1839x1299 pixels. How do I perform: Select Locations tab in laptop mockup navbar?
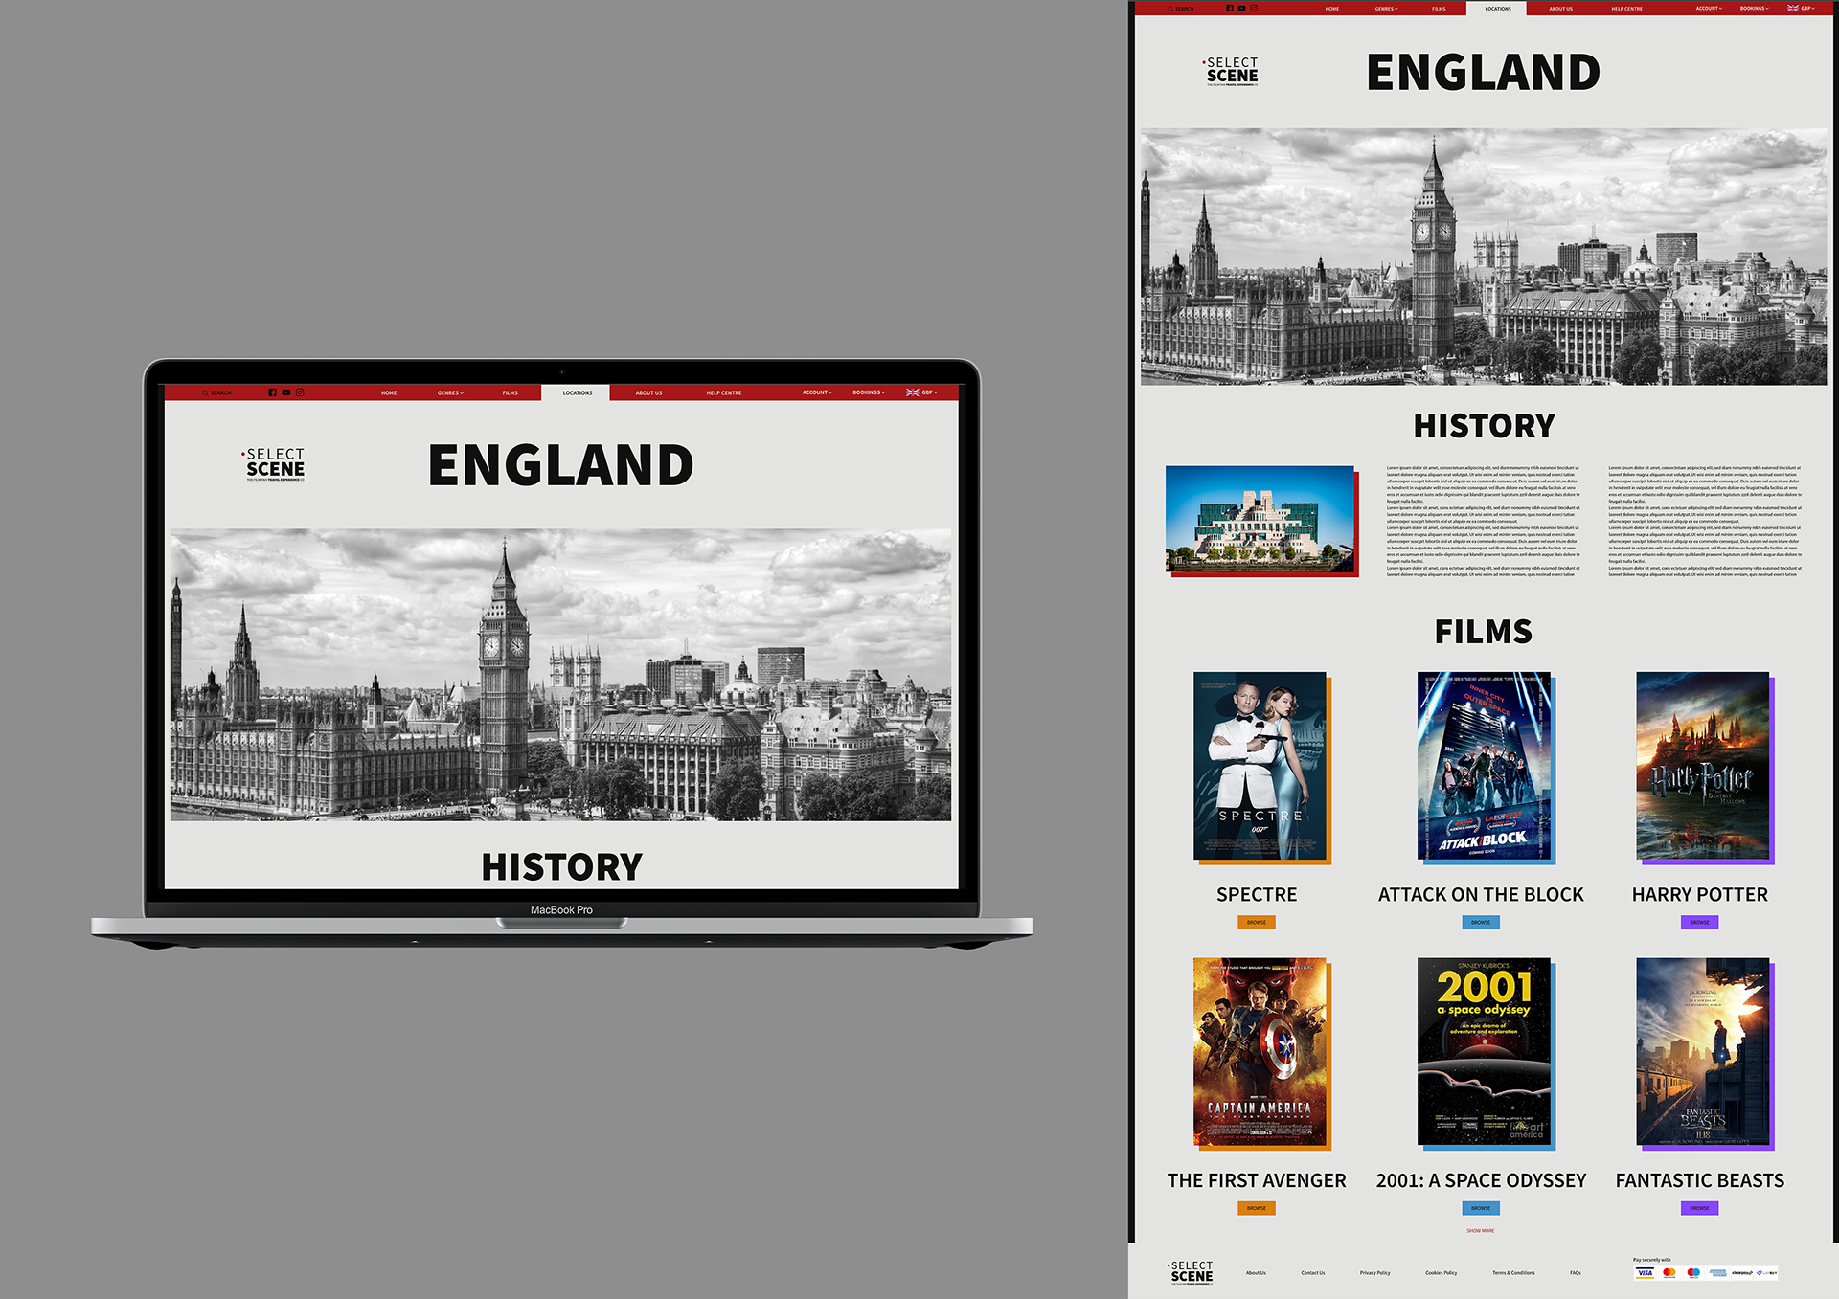click(577, 393)
